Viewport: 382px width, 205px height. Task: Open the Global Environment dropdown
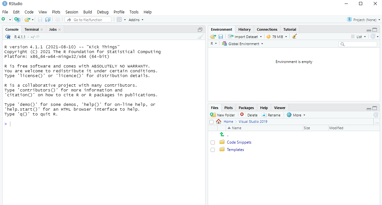(x=243, y=44)
